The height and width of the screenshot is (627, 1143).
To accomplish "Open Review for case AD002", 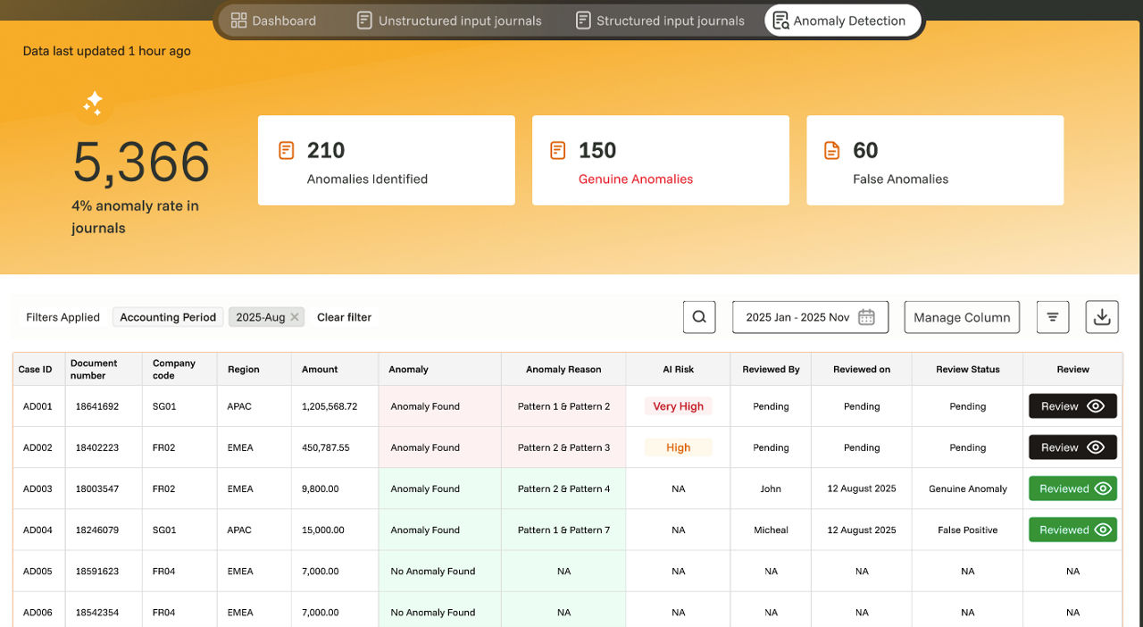I will pos(1072,447).
